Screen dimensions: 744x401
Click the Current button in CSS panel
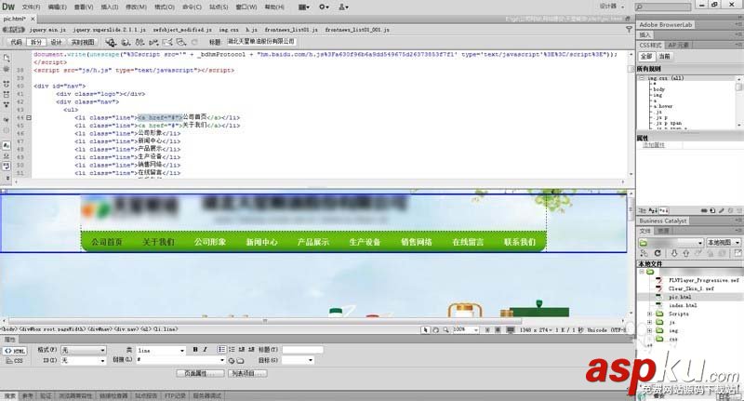pos(664,57)
